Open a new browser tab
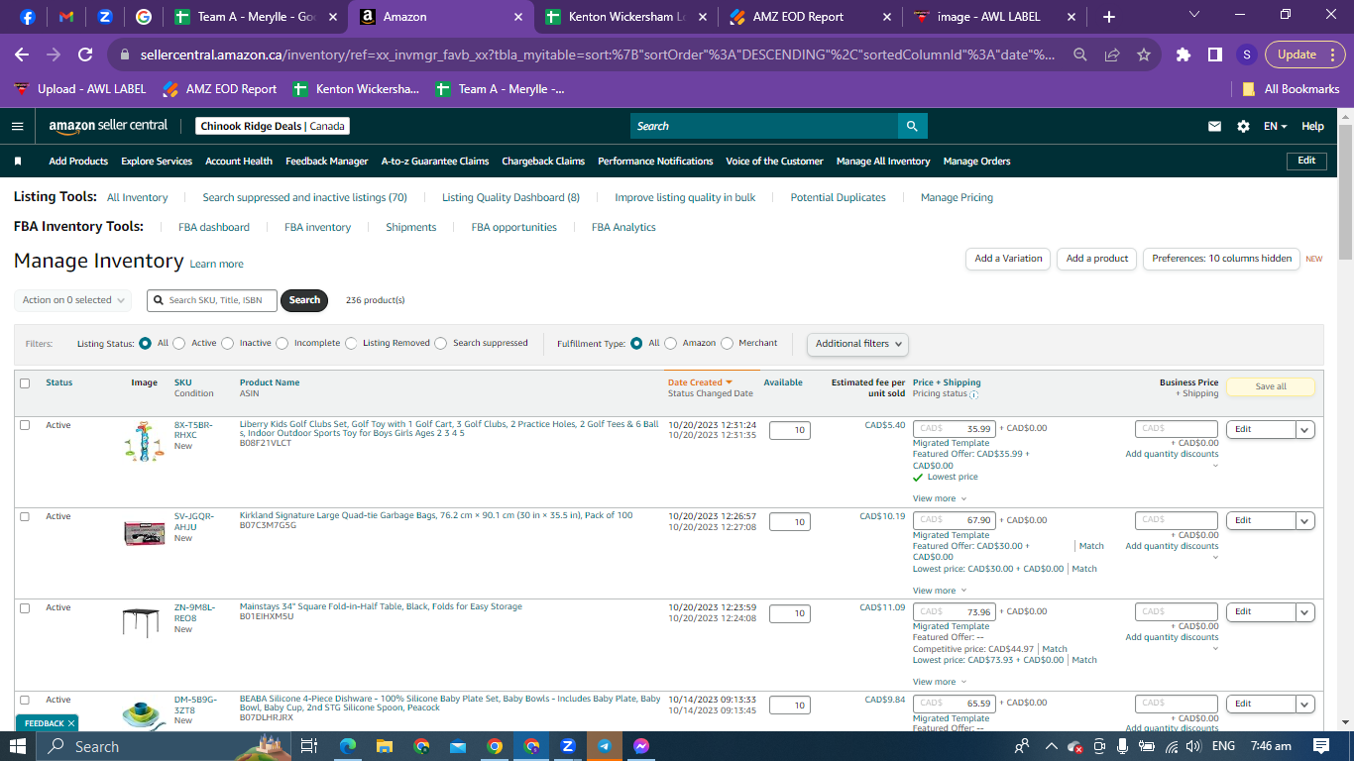Viewport: 1354px width, 761px height. tap(1108, 17)
